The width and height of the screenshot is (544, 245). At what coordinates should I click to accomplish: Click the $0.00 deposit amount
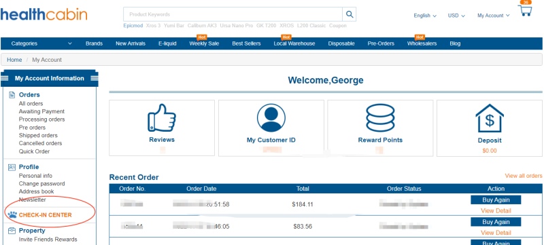490,151
